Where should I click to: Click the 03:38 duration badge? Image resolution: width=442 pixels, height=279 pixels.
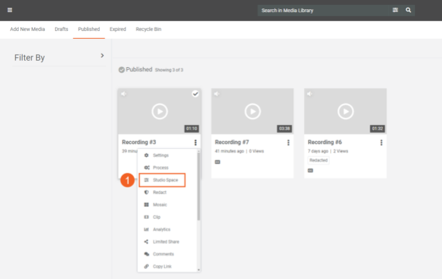(x=284, y=129)
